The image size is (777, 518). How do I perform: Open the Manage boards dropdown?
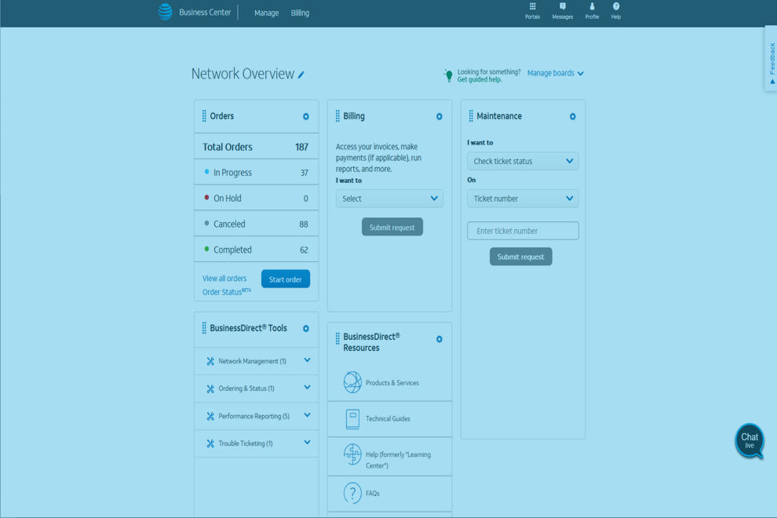[556, 73]
